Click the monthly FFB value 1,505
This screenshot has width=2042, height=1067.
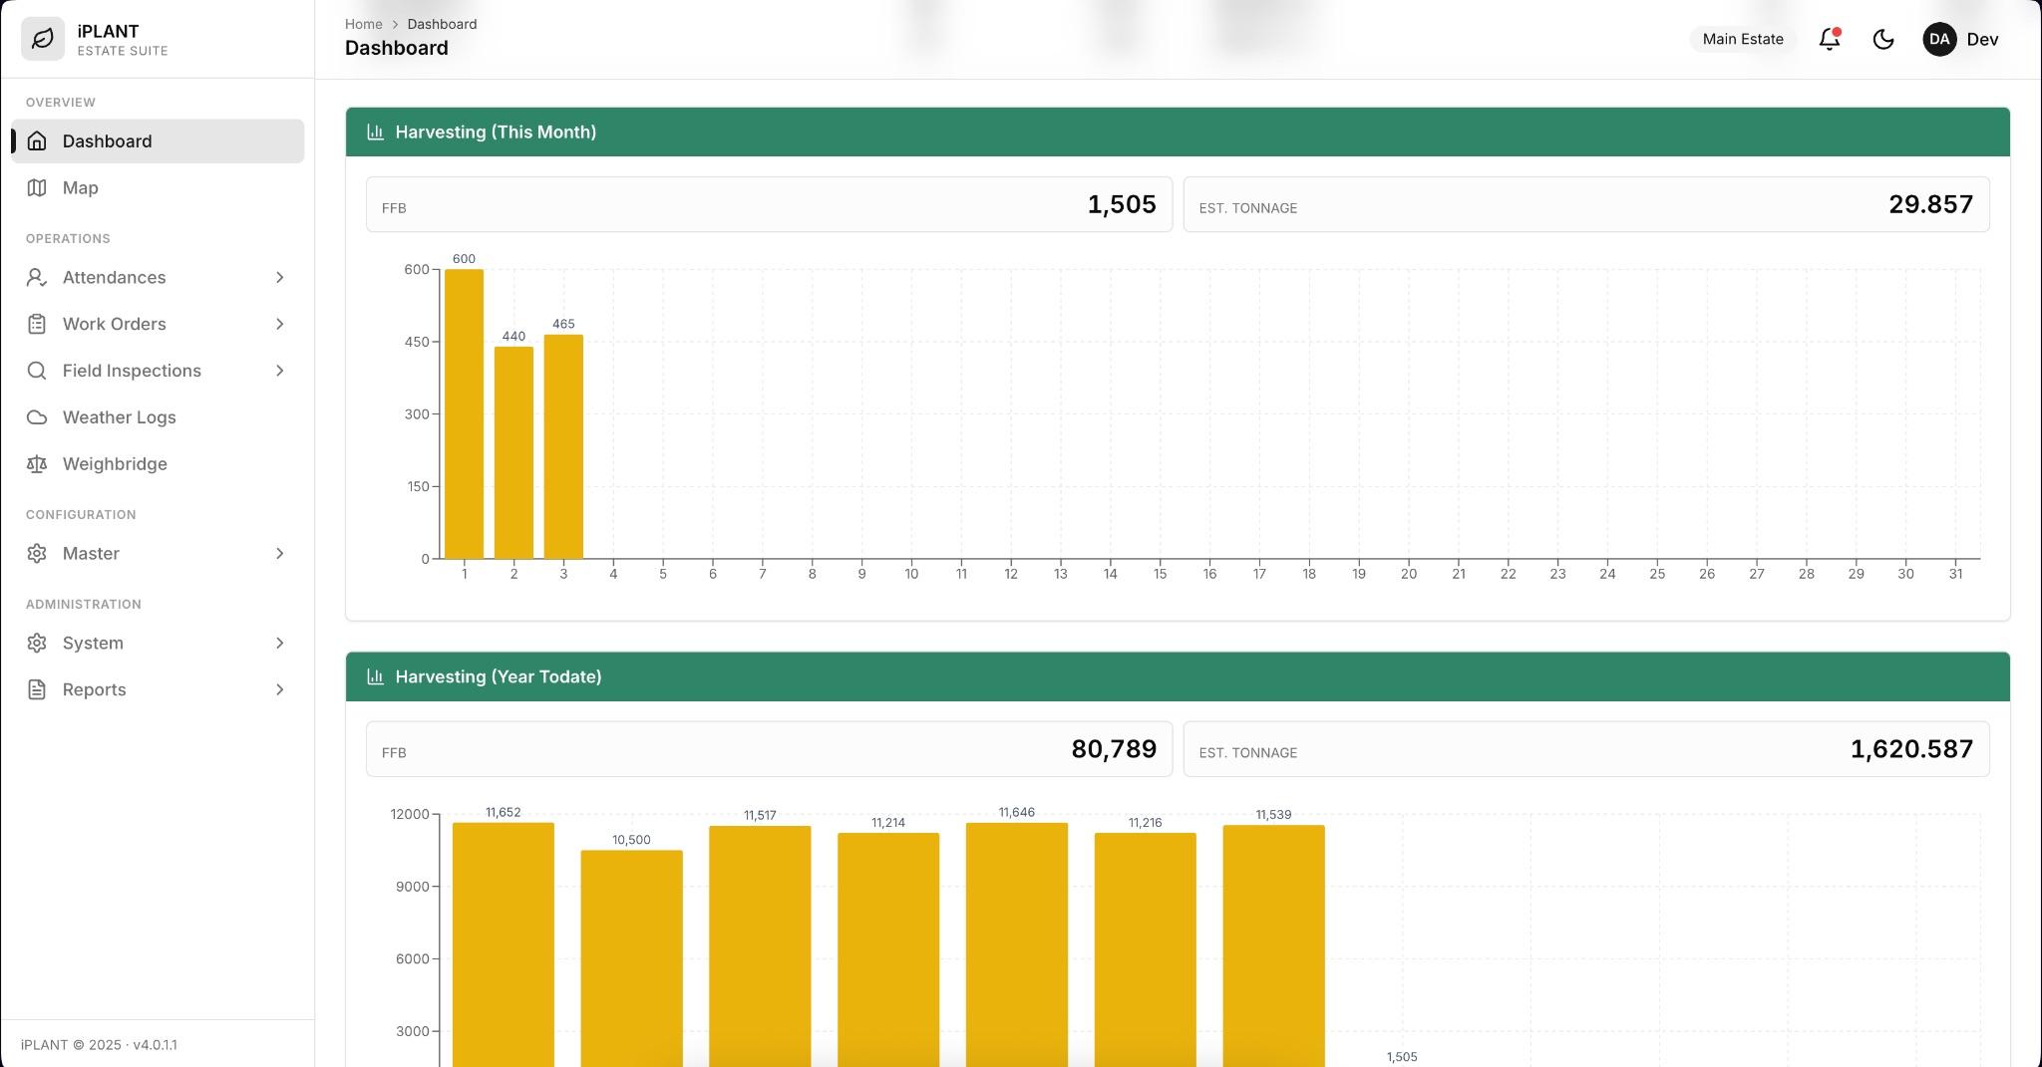(x=1122, y=204)
